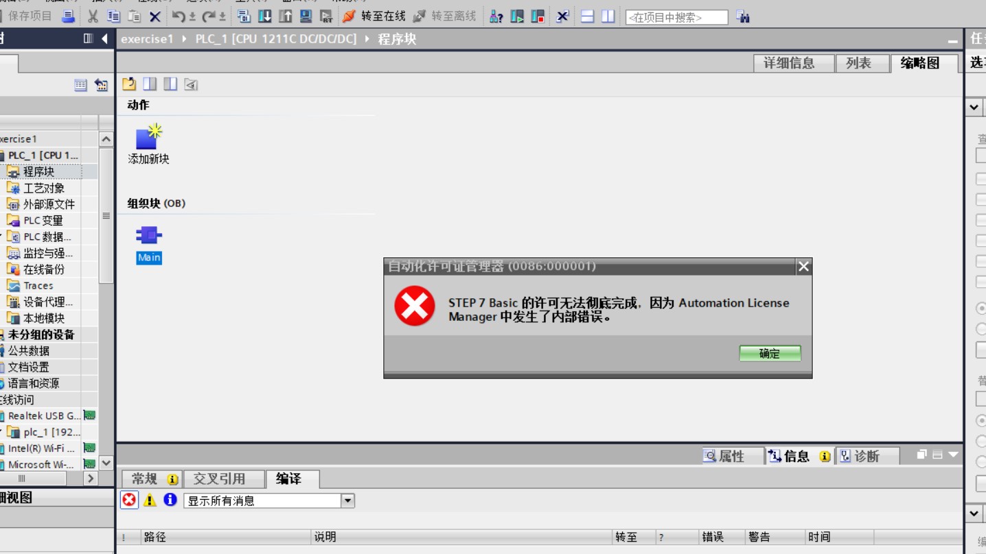Open the Main organization block thumbnail
This screenshot has height=554, width=986.
pyautogui.click(x=148, y=236)
